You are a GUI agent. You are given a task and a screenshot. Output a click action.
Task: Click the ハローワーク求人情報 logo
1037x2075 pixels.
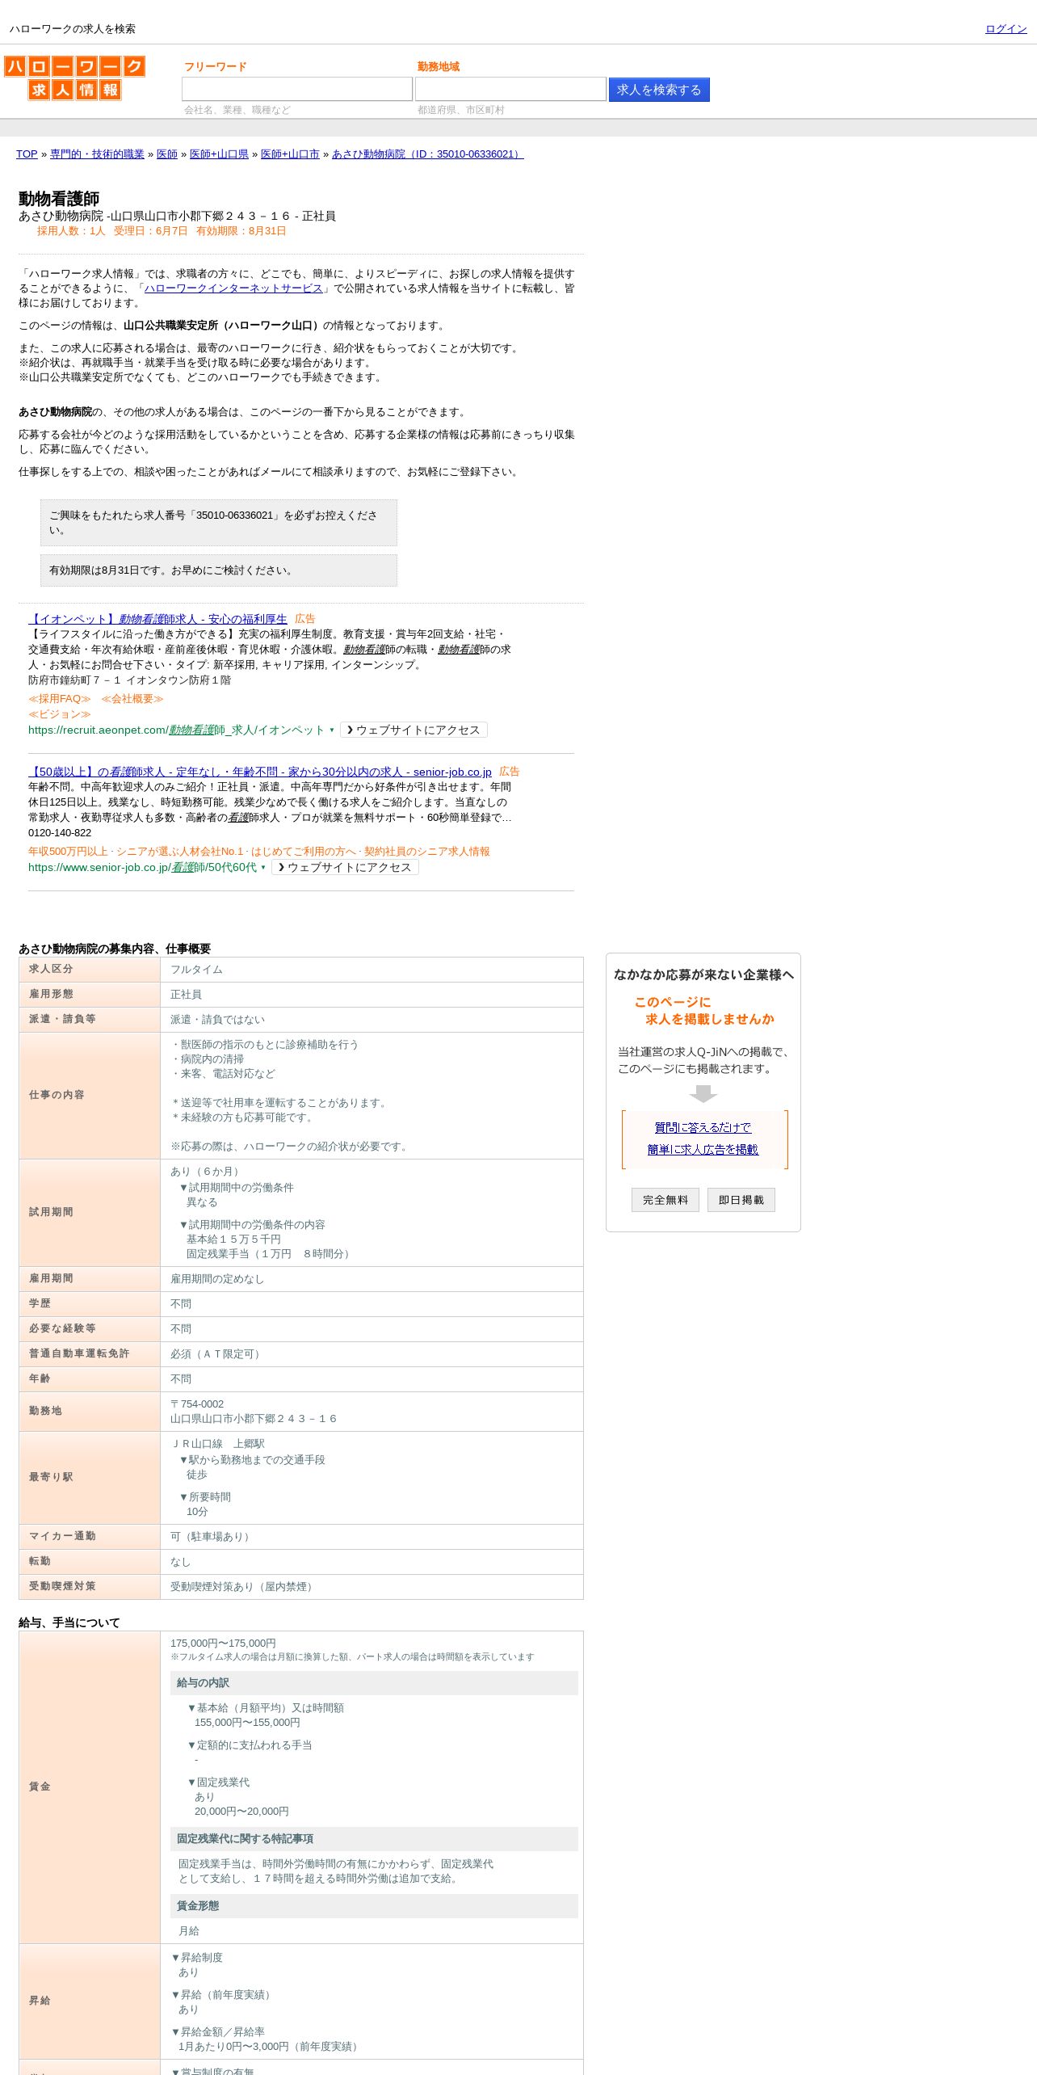74,78
